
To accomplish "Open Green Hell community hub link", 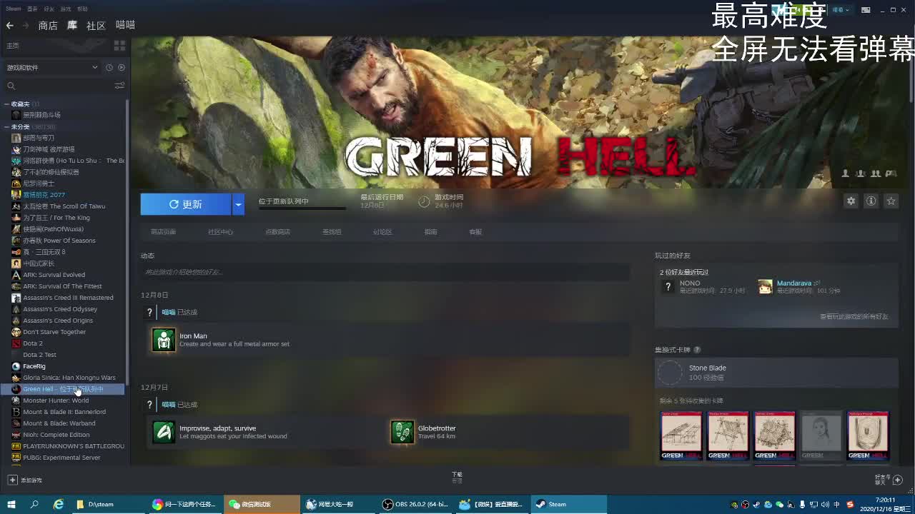I will click(220, 232).
